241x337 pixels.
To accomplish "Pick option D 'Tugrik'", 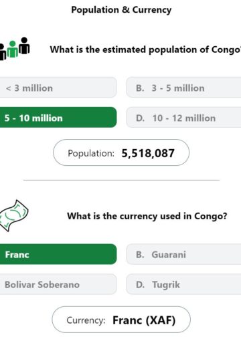I will pos(183,284).
